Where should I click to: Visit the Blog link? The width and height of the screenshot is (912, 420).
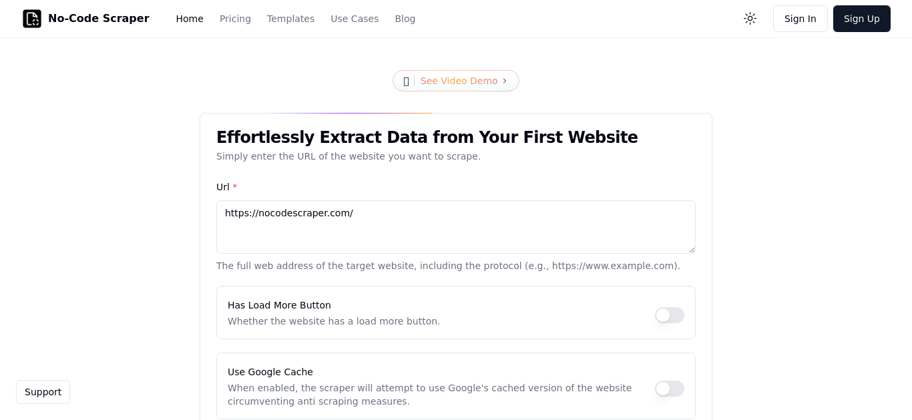tap(405, 19)
